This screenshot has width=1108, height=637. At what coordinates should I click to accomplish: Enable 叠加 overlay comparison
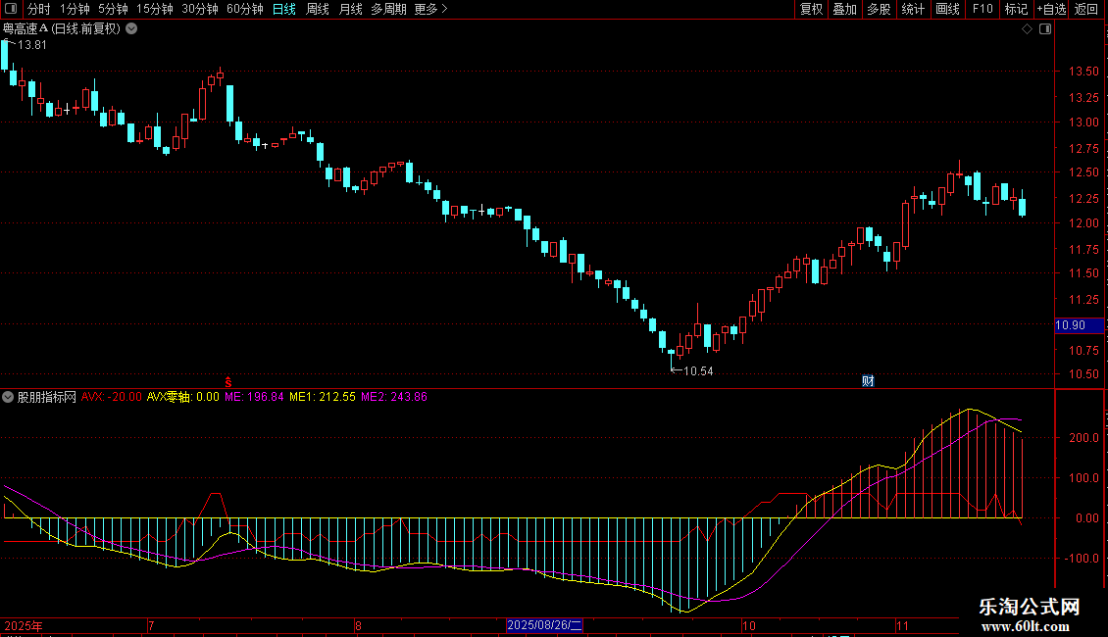click(844, 9)
